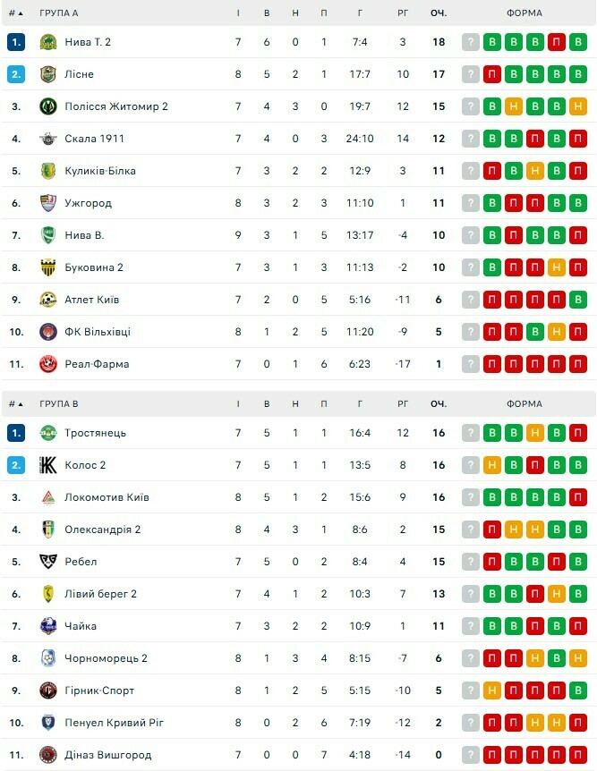Open the Скала 1911 team logo
Viewport: 597px width, 771px height.
(48, 139)
